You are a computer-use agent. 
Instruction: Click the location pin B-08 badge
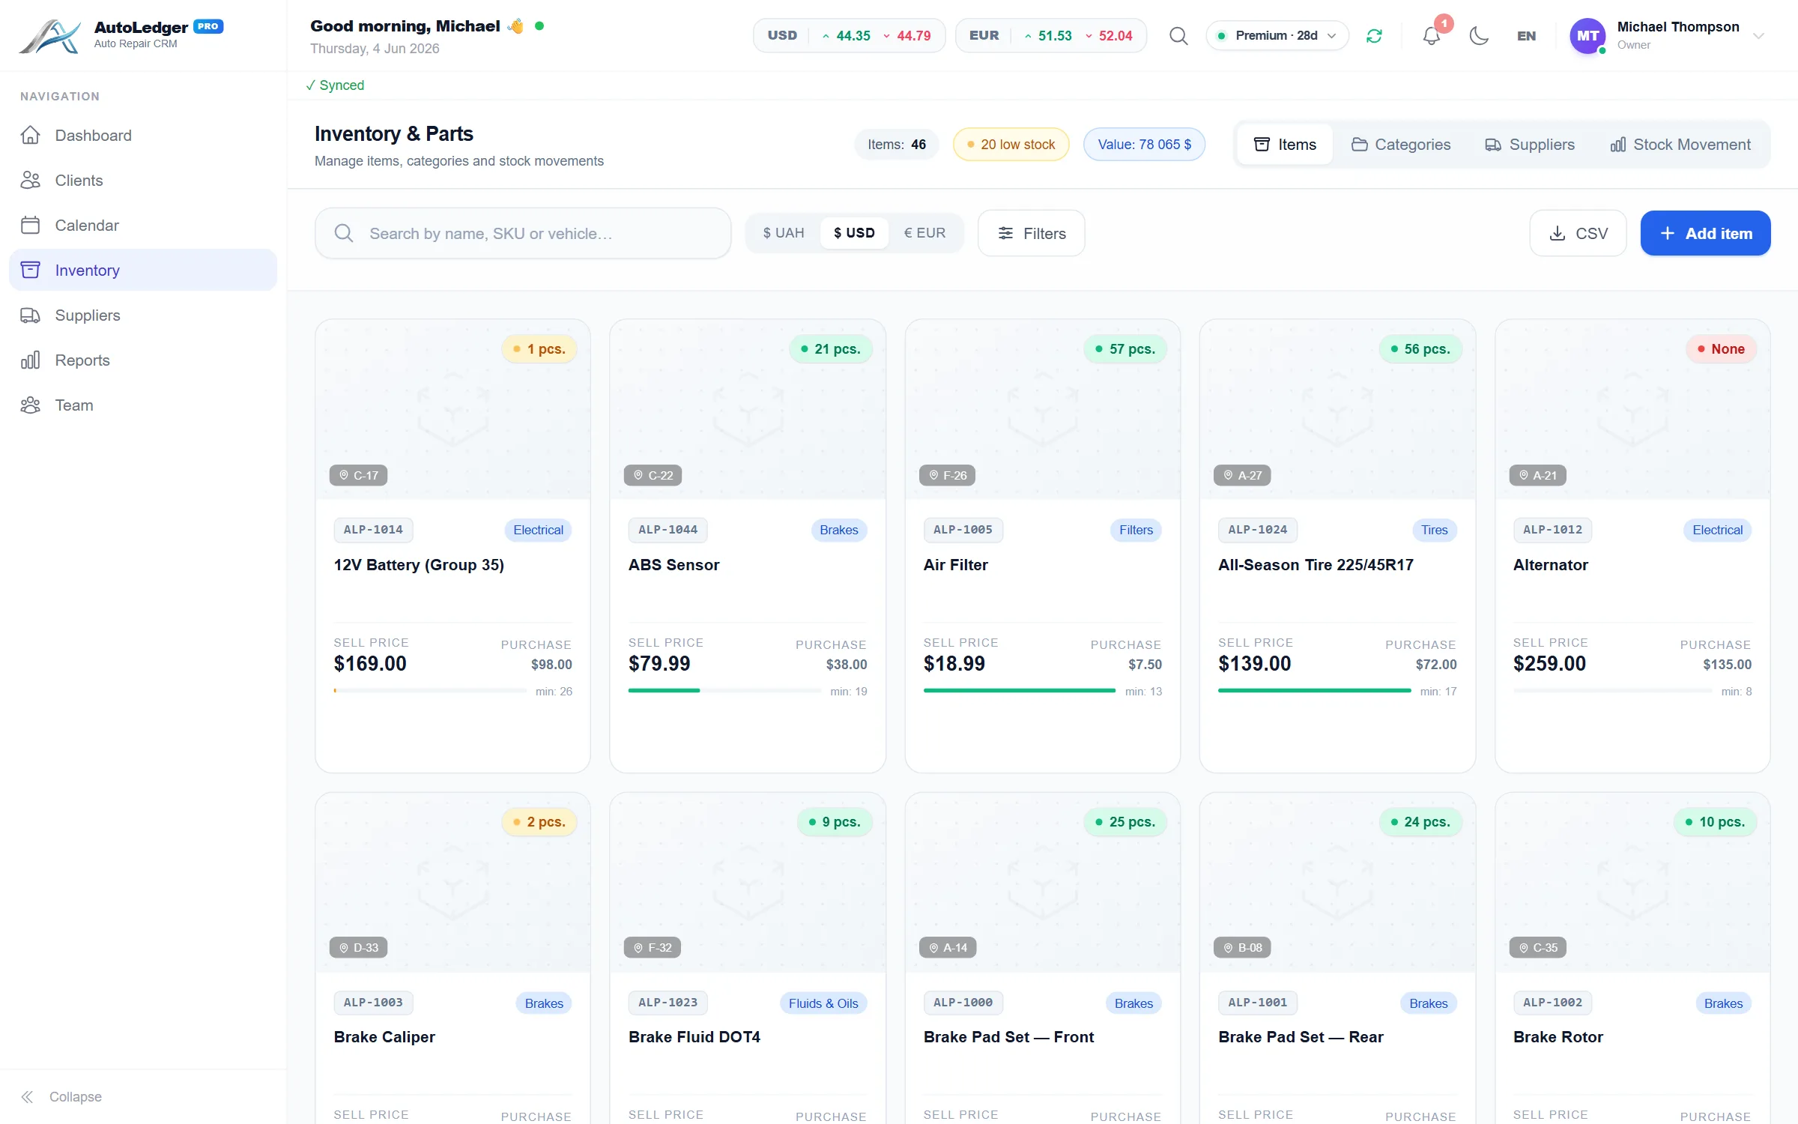tap(1242, 948)
